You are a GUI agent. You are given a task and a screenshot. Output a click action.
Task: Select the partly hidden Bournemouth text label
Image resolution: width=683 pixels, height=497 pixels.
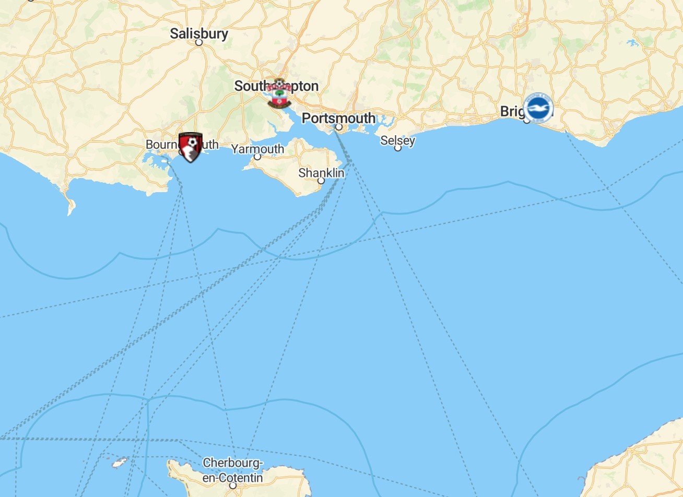[x=182, y=144]
